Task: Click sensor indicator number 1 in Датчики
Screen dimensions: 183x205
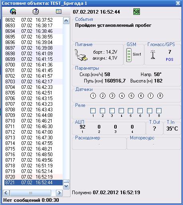Action: point(93,96)
